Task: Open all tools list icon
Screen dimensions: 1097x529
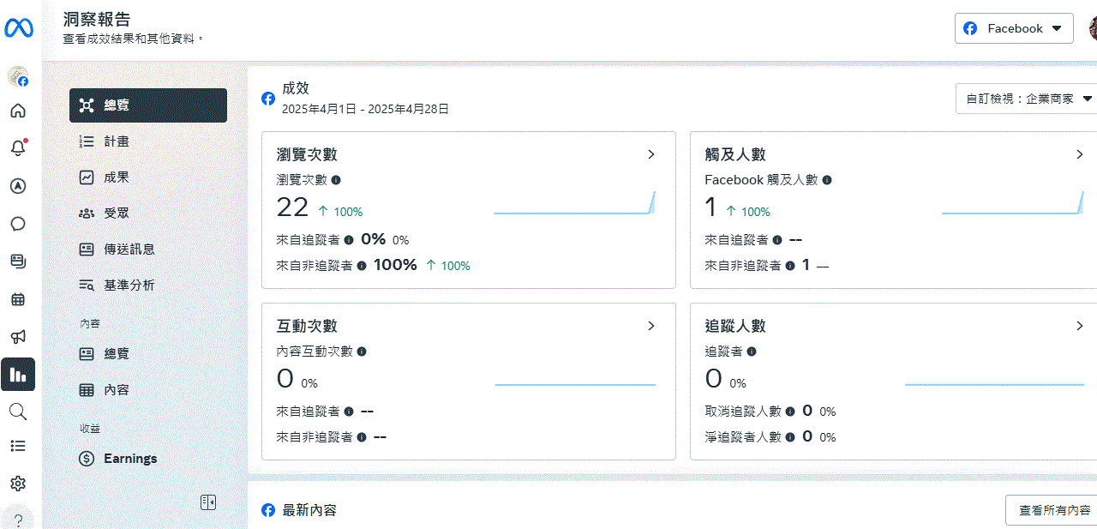Action: coord(18,446)
